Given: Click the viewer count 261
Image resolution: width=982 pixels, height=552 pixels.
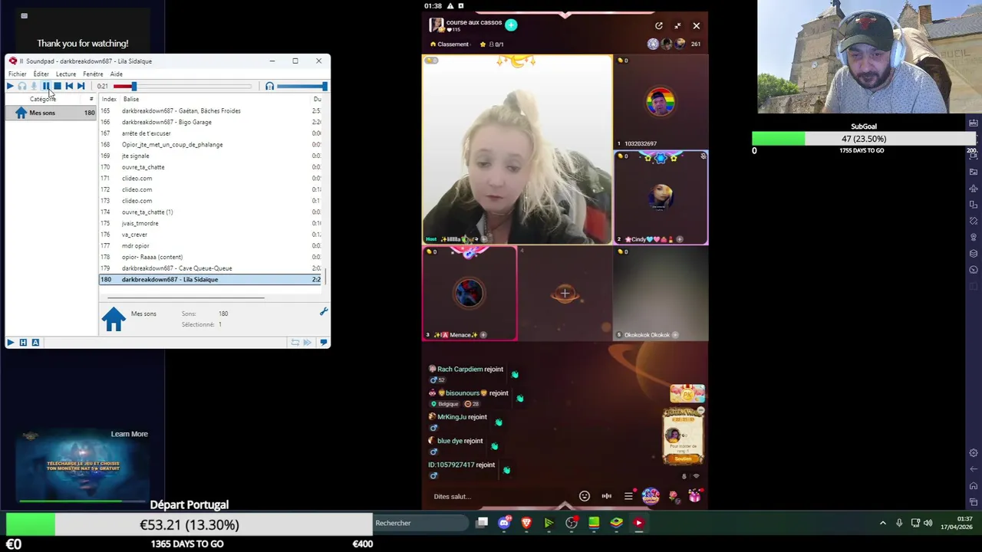Looking at the screenshot, I should 695,44.
